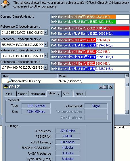Select the Intel 955X reference combo box
Viewport: 130px width, 161px height.
(24, 32)
